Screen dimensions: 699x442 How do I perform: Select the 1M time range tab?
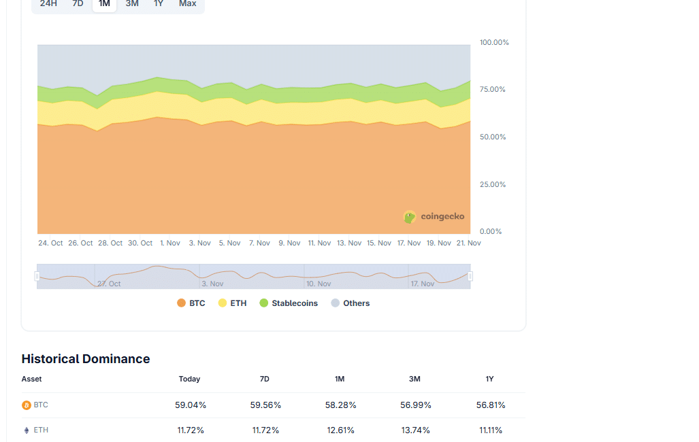[x=104, y=4]
